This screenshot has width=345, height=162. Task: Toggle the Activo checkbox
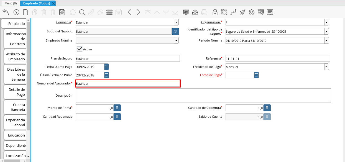pyautogui.click(x=80, y=49)
